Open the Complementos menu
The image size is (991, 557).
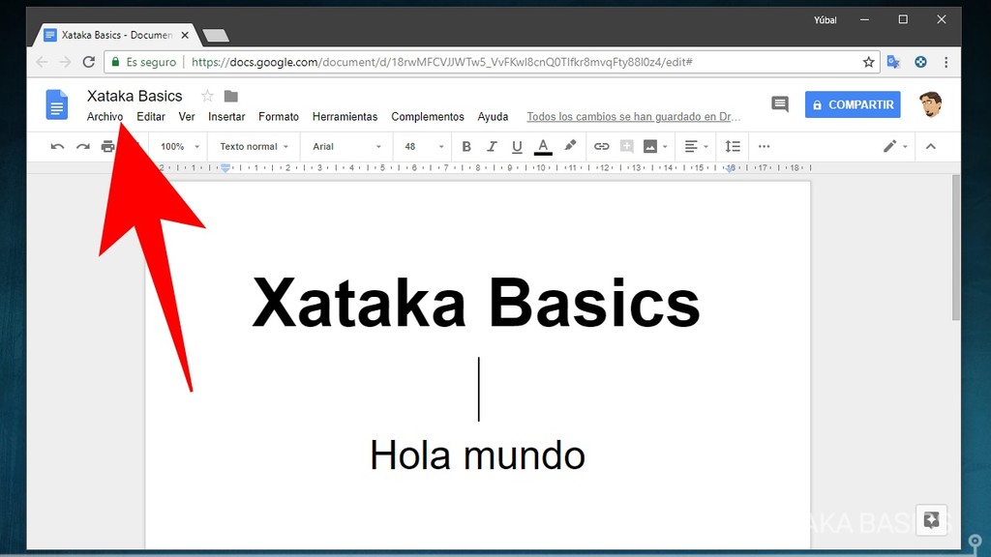coord(428,117)
